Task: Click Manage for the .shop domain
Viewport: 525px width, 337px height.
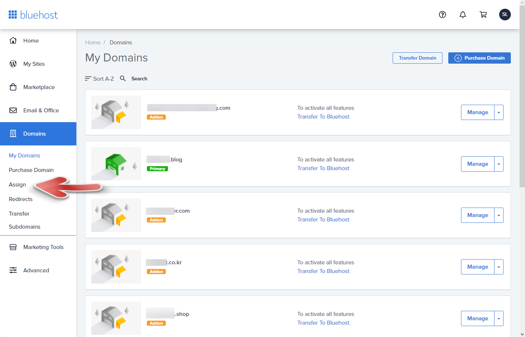Action: (x=478, y=318)
